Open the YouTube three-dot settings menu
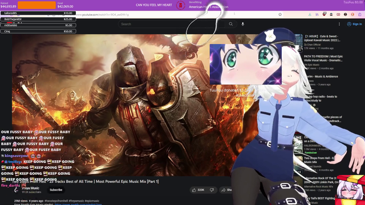The image size is (365, 205). [339, 24]
